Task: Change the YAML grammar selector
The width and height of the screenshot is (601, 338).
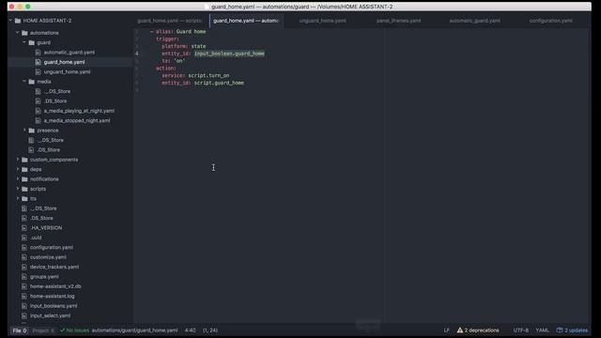Action: tap(543, 330)
